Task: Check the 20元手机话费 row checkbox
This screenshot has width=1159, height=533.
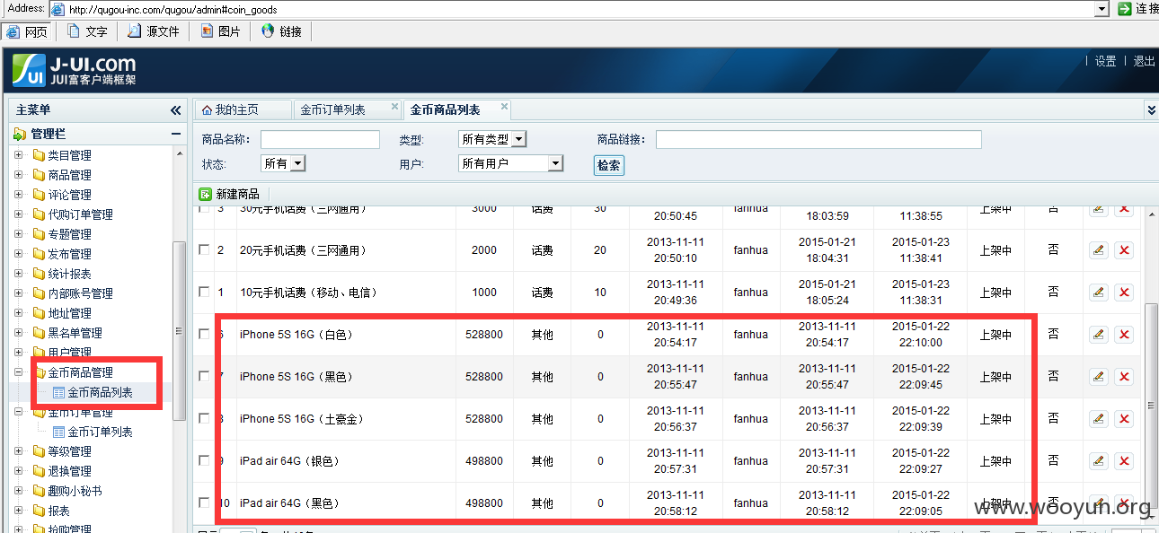Action: point(204,249)
